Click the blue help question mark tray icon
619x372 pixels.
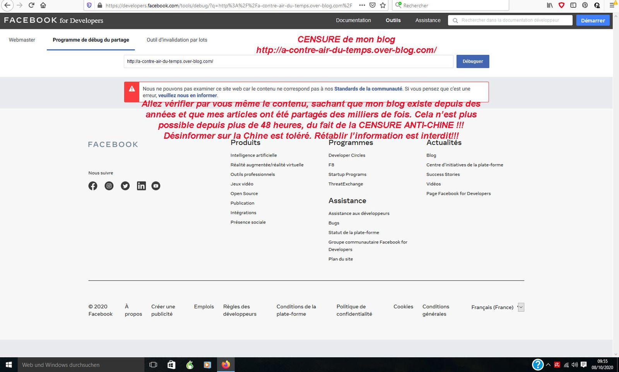coord(538,365)
